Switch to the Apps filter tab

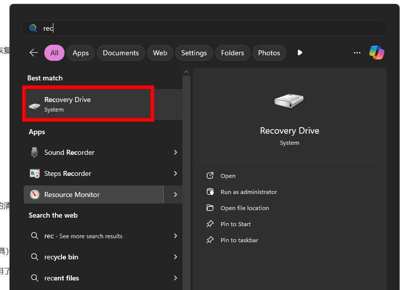pos(81,53)
